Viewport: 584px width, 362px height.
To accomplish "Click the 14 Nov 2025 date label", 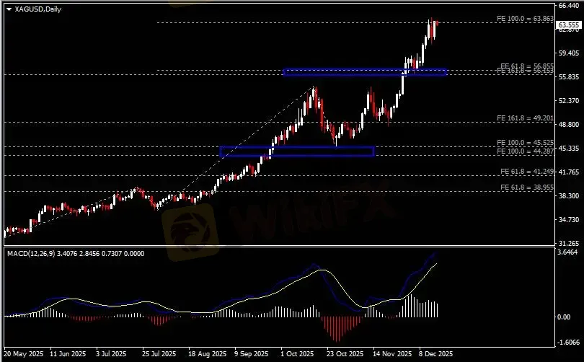I will pyautogui.click(x=392, y=354).
